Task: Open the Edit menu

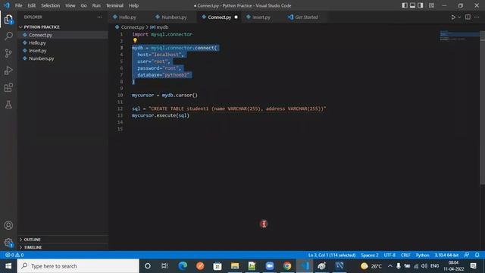Action: pyautogui.click(x=32, y=5)
